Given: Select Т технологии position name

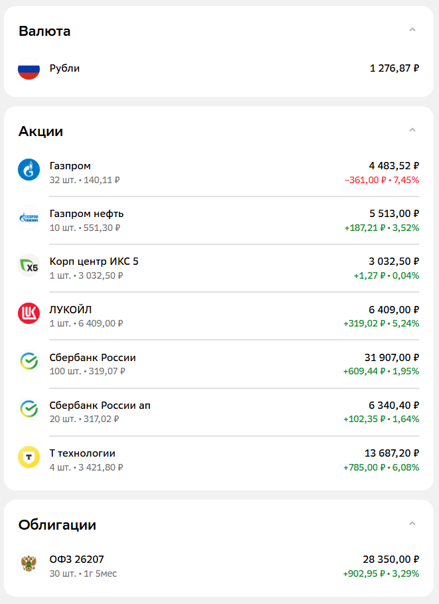Looking at the screenshot, I should coord(82,453).
